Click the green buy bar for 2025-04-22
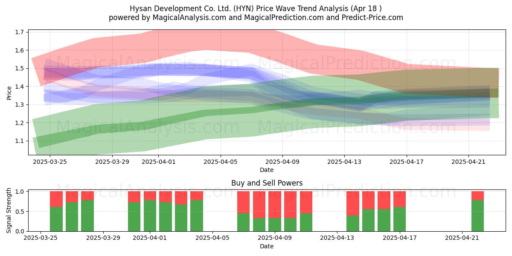512x256 pixels. click(477, 215)
